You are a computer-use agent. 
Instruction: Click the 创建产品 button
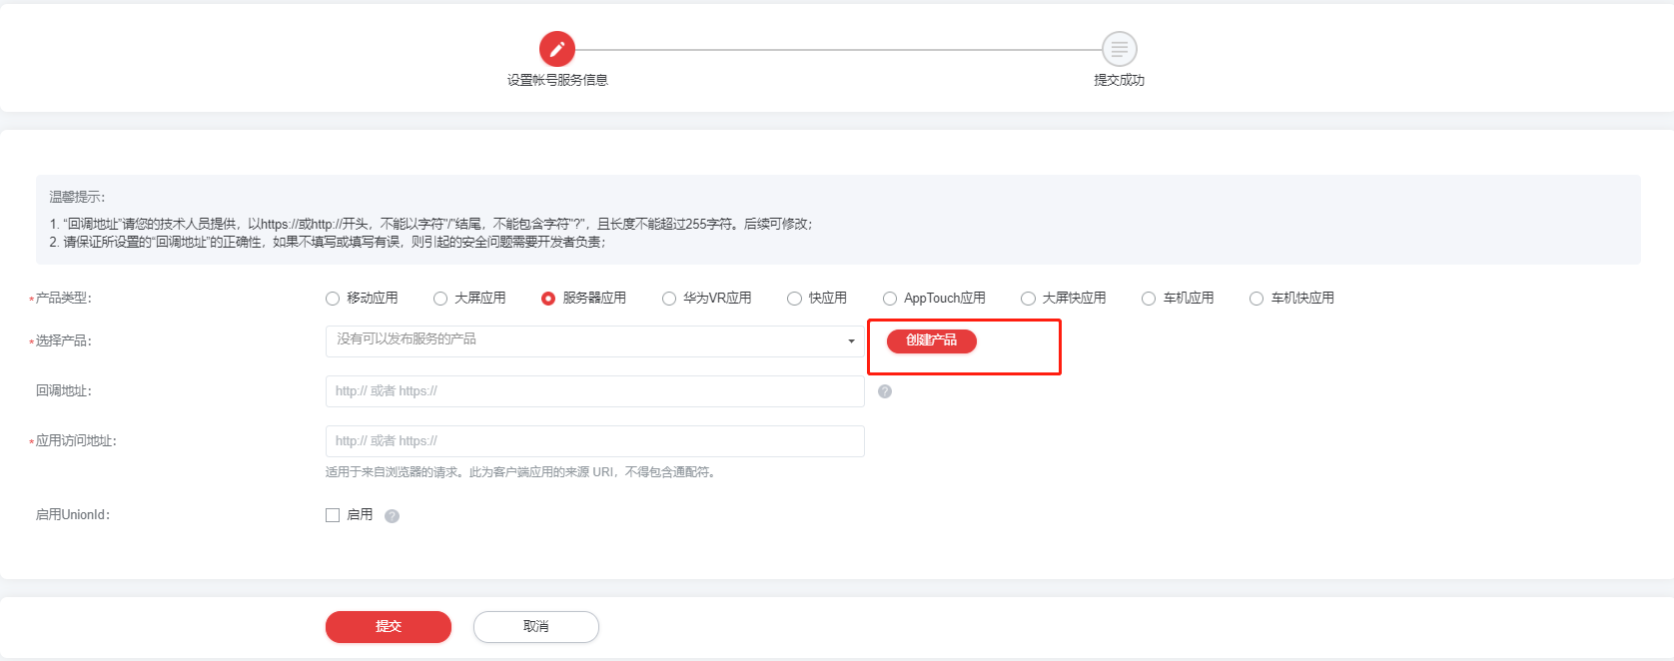(932, 340)
